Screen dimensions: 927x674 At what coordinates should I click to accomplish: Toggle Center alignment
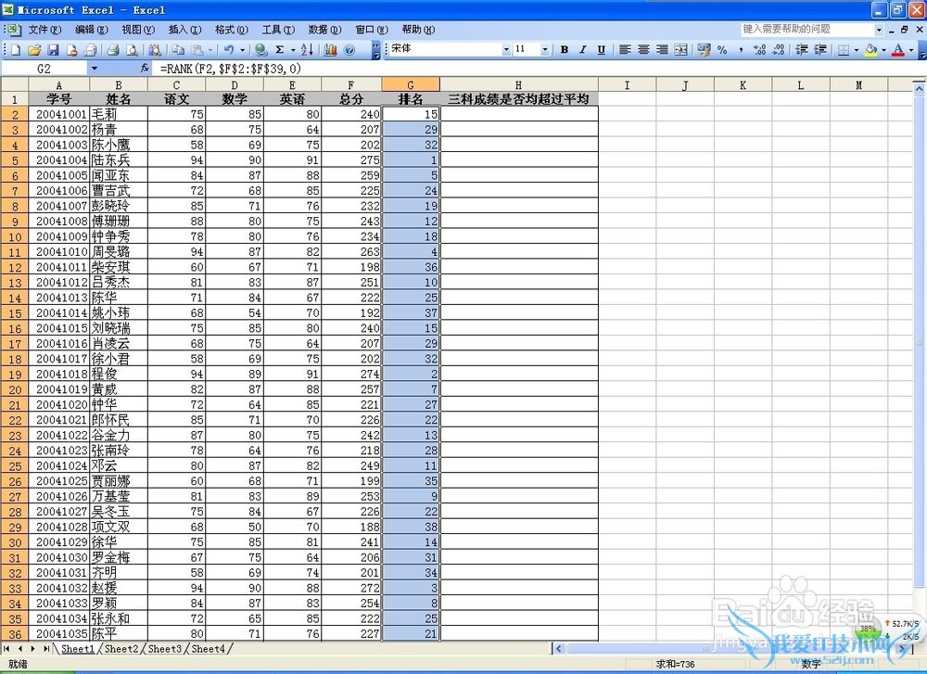pos(644,50)
